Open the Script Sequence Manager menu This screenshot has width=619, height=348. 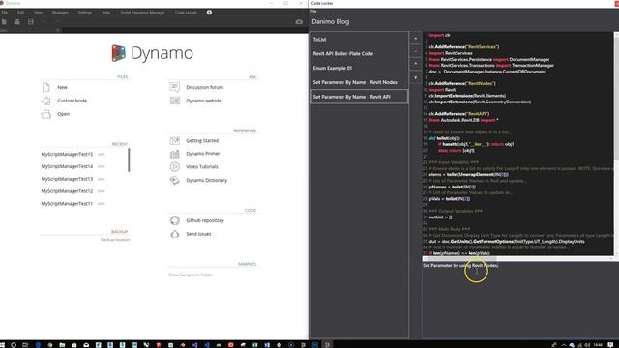click(143, 13)
